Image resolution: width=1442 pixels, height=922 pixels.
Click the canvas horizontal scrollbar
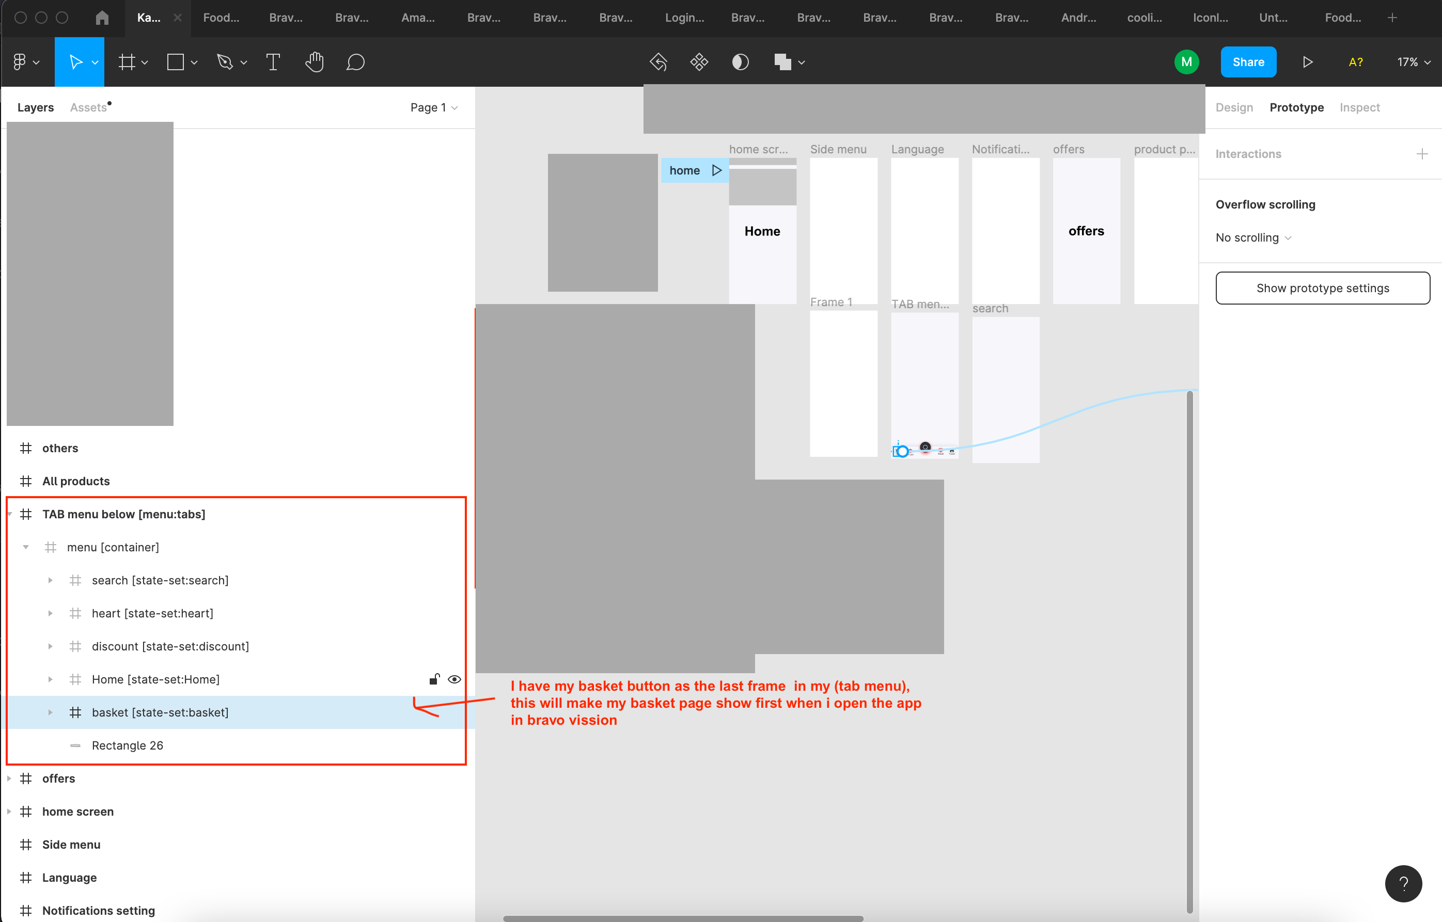683,918
